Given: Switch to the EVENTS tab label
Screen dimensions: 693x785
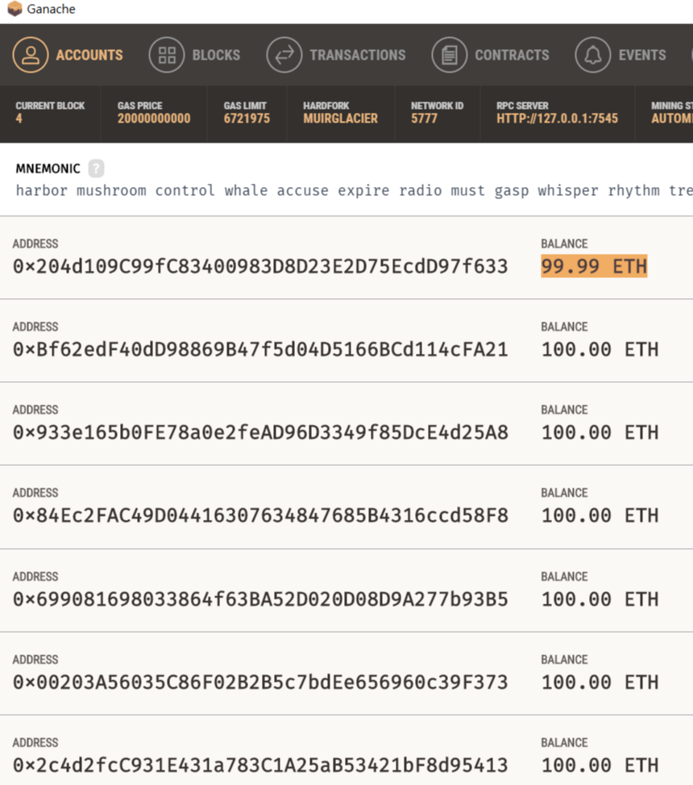Looking at the screenshot, I should 642,55.
